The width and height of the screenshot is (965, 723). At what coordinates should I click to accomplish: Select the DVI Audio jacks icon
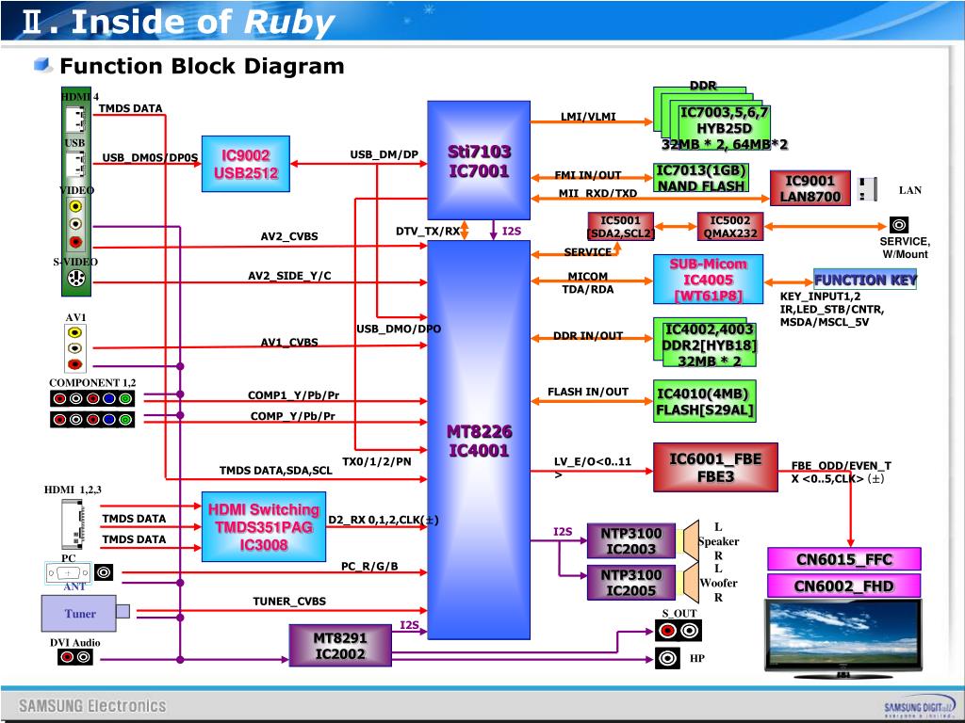pyautogui.click(x=75, y=657)
